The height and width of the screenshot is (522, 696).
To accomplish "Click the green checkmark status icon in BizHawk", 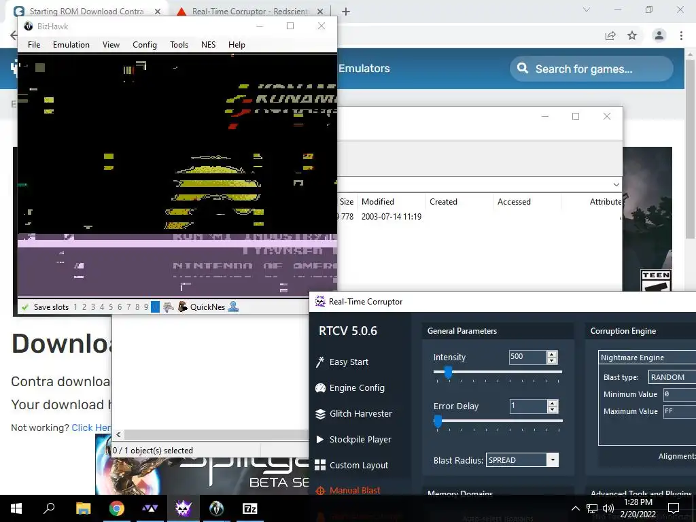I will (x=25, y=307).
